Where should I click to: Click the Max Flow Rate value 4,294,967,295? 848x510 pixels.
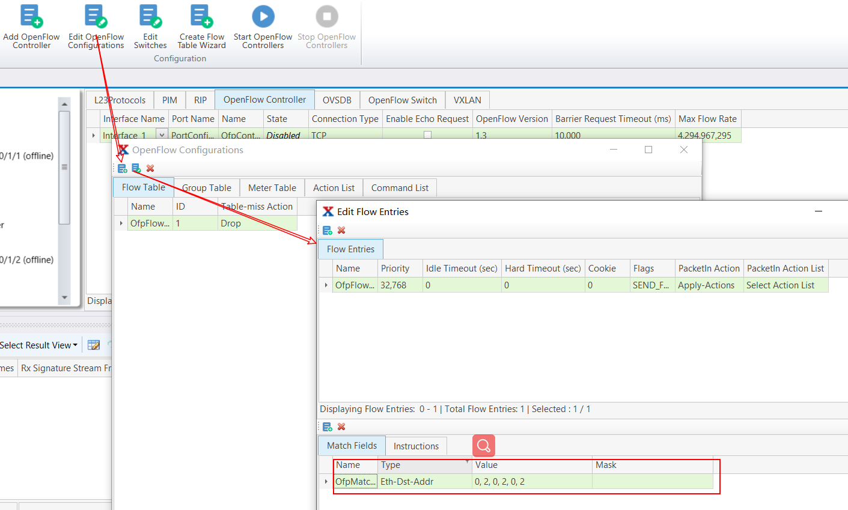pos(708,135)
